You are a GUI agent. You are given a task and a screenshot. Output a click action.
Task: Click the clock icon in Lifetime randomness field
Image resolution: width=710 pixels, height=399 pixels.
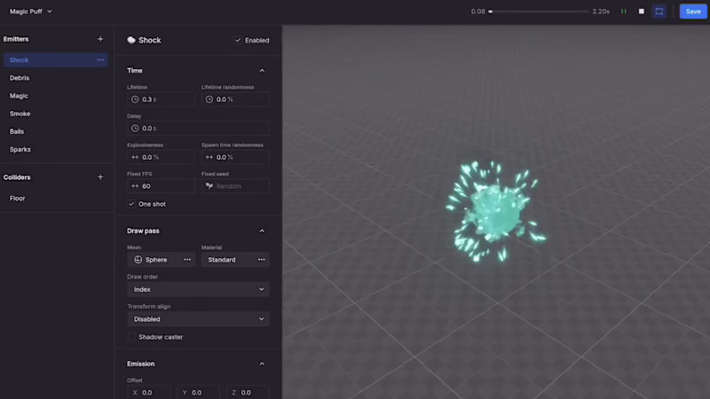tap(209, 99)
